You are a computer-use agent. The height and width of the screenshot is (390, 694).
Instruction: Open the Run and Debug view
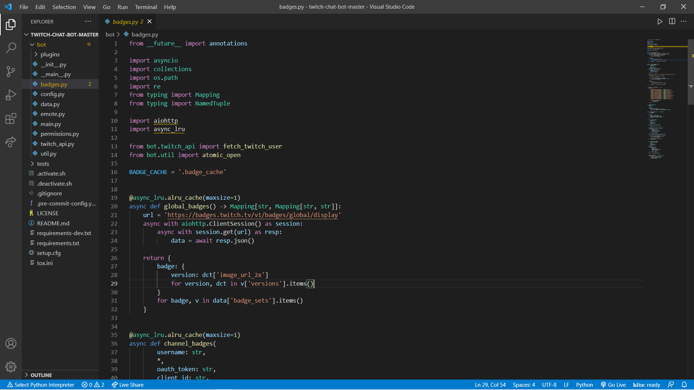tap(11, 95)
